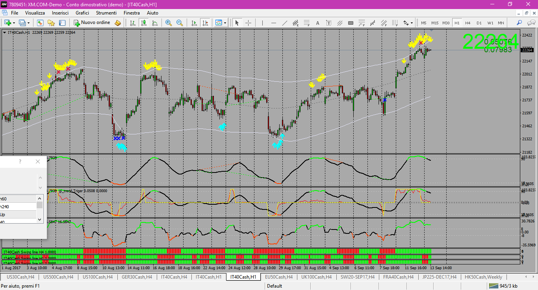The image size is (538, 290).
Task: Expand IT40Cash,H1 chart header triangle
Action: pos(4,33)
